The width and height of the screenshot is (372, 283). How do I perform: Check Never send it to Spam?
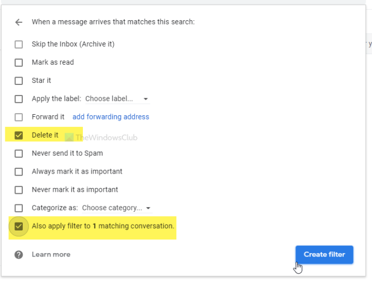tap(19, 153)
